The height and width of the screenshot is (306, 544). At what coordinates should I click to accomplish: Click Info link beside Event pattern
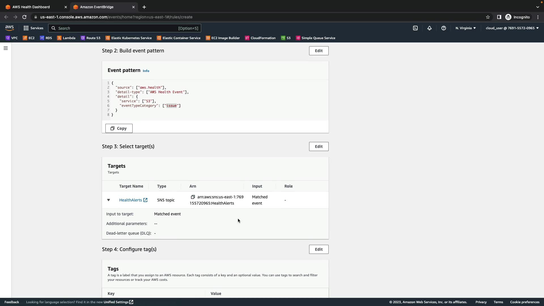pyautogui.click(x=146, y=71)
